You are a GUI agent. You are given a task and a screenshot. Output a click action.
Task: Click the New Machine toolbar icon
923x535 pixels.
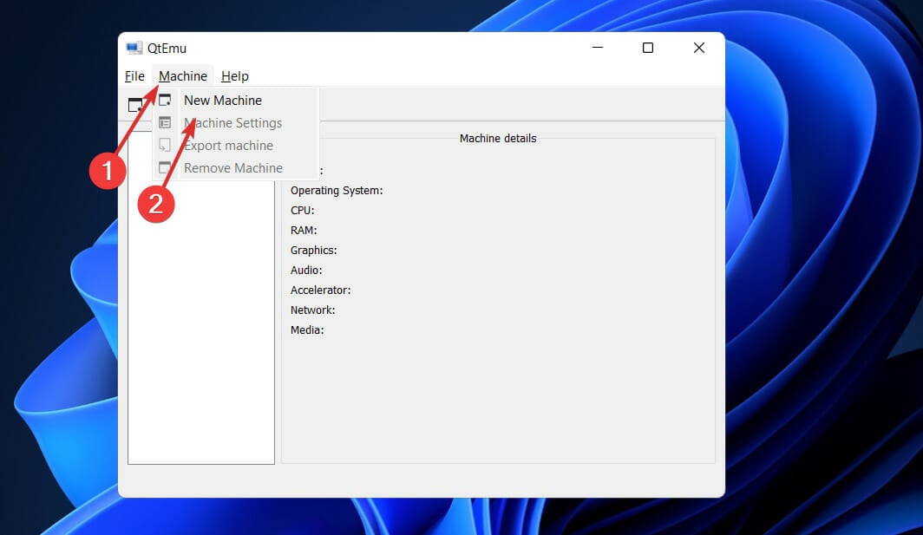coord(135,105)
